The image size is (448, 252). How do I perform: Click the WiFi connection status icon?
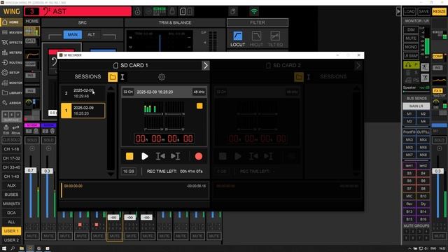(x=253, y=11)
